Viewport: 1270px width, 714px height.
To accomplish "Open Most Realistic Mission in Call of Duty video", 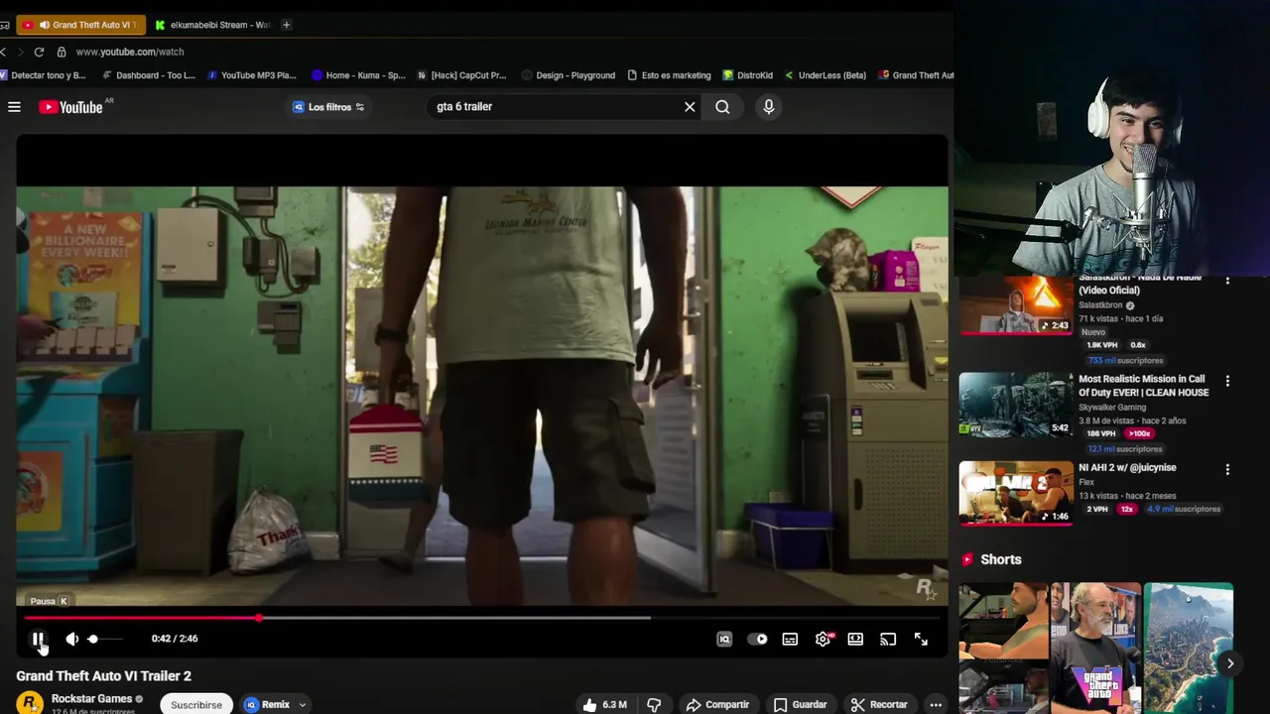I will pos(1143,386).
